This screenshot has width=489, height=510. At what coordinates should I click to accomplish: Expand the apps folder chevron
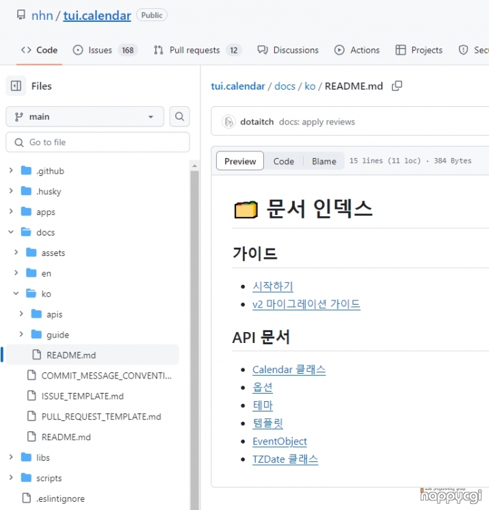pos(11,212)
